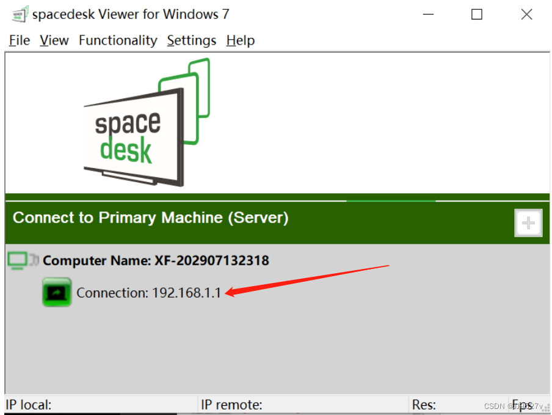Image resolution: width=552 pixels, height=415 pixels.
Task: Close the spacedesk Viewer window
Action: point(526,15)
